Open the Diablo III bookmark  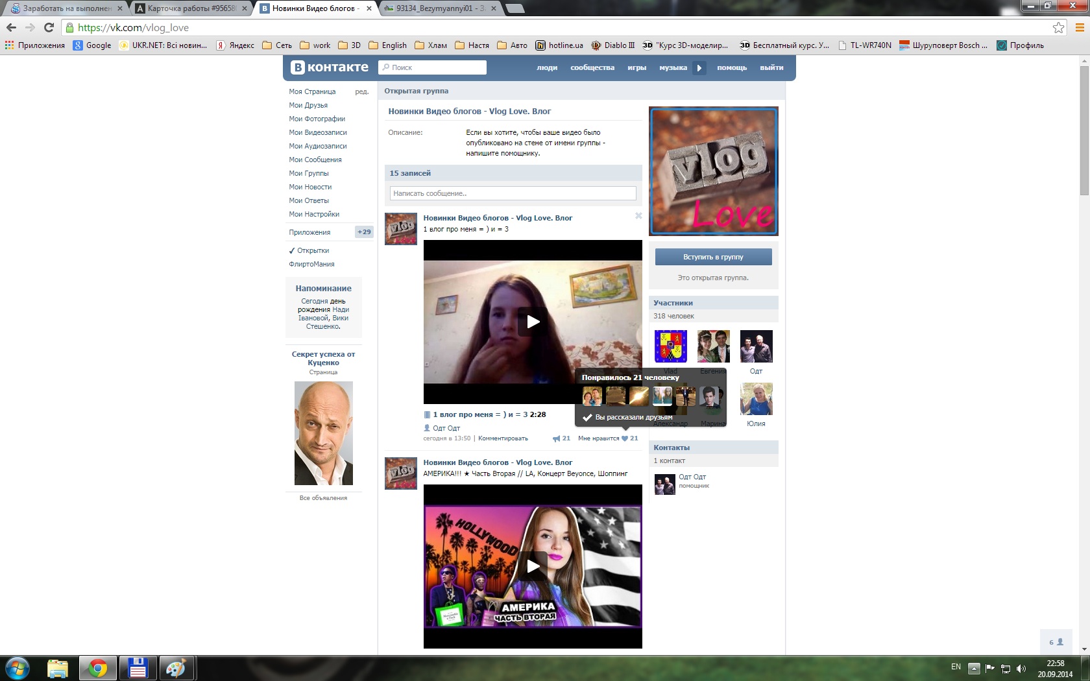[613, 45]
